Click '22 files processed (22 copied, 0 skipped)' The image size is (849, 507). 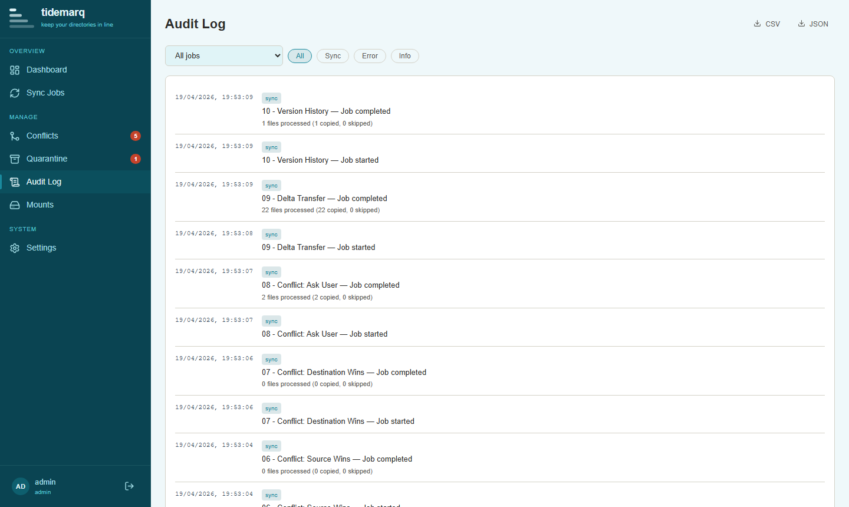point(321,210)
